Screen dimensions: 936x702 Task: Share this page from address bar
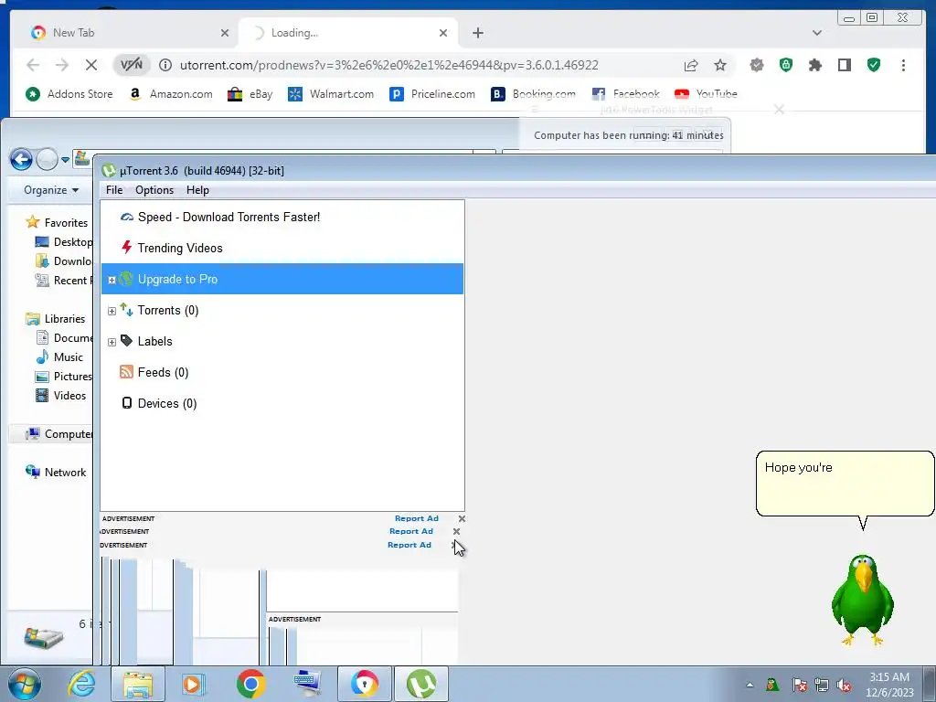click(691, 65)
